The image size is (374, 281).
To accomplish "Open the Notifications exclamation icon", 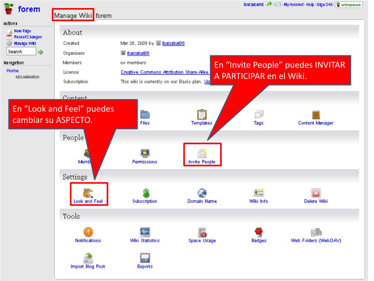I will [88, 232].
